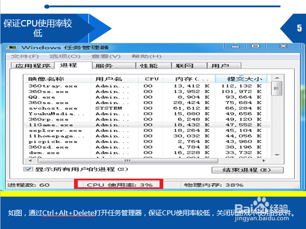Open the 帮助(H) menu
This screenshot has width=306, height=229.
click(146, 57)
